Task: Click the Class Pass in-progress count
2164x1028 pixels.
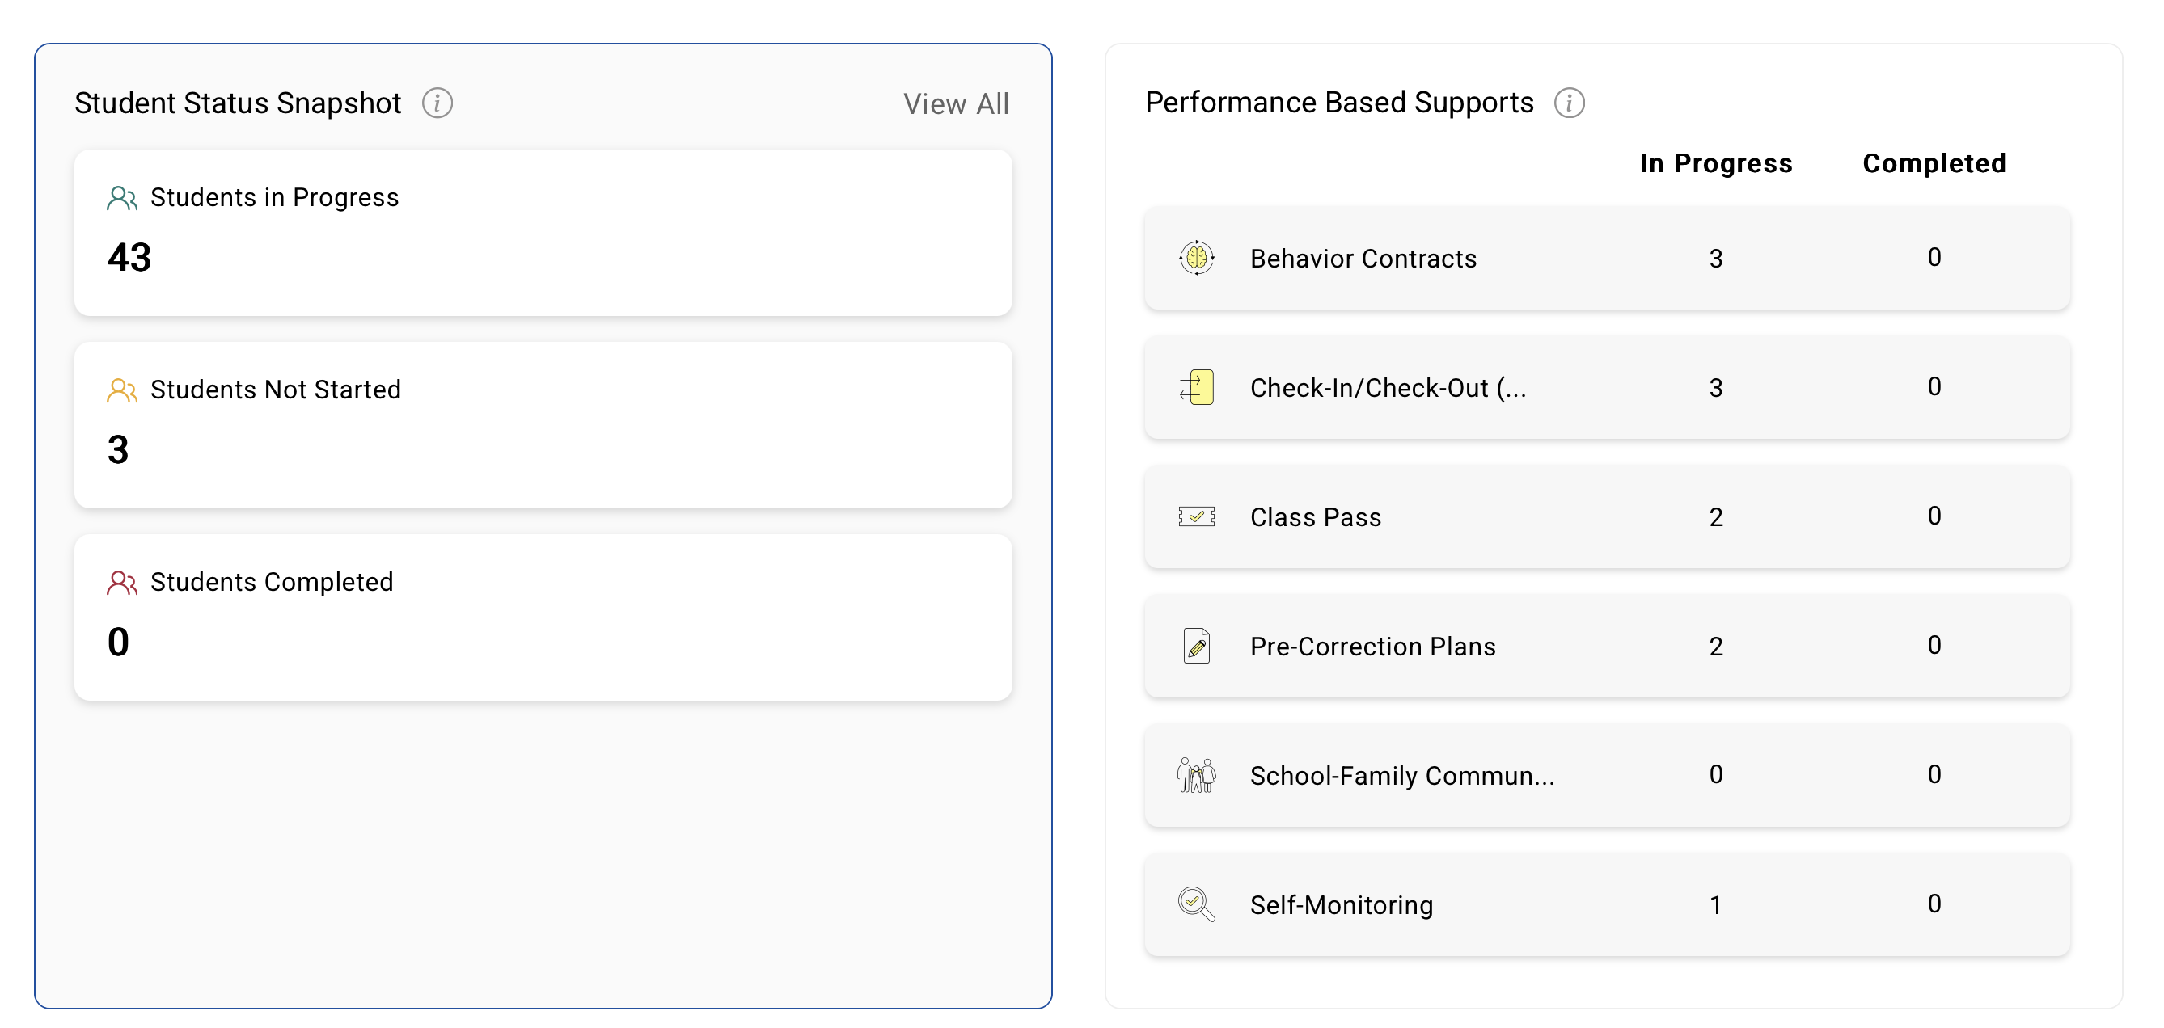Action: pos(1715,517)
